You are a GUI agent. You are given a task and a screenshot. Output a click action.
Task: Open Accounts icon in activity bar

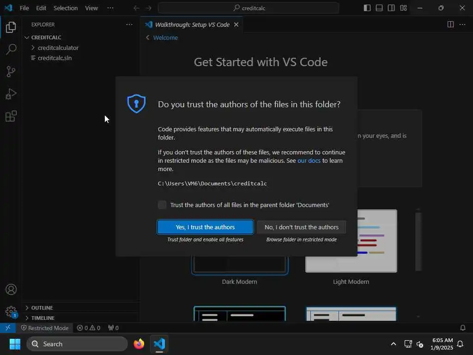[x=11, y=289]
